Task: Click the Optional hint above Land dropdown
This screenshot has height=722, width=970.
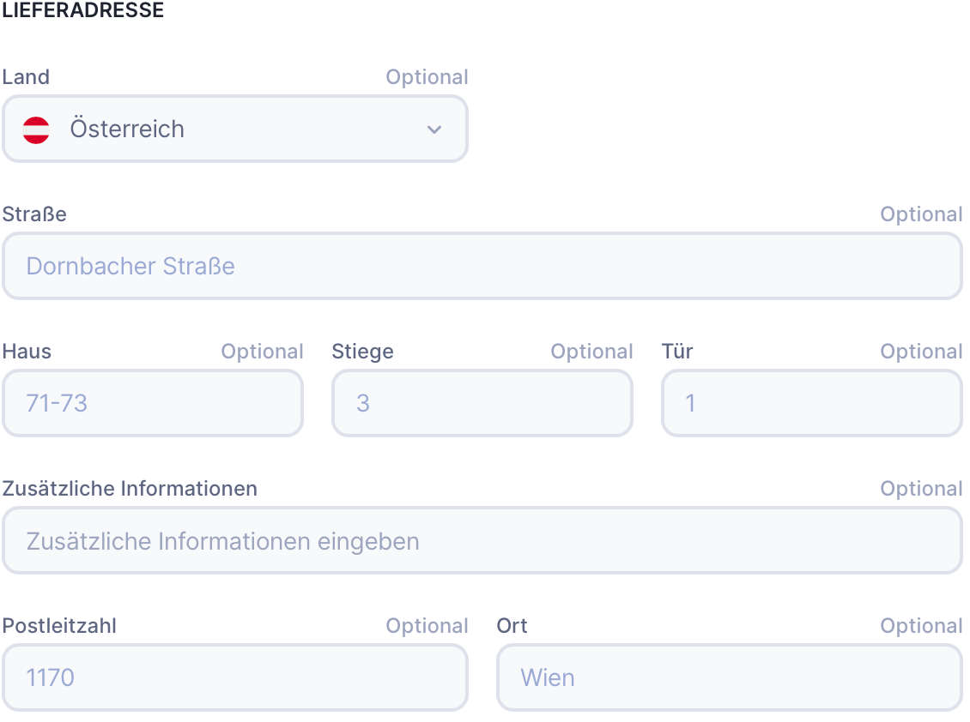Action: tap(427, 77)
